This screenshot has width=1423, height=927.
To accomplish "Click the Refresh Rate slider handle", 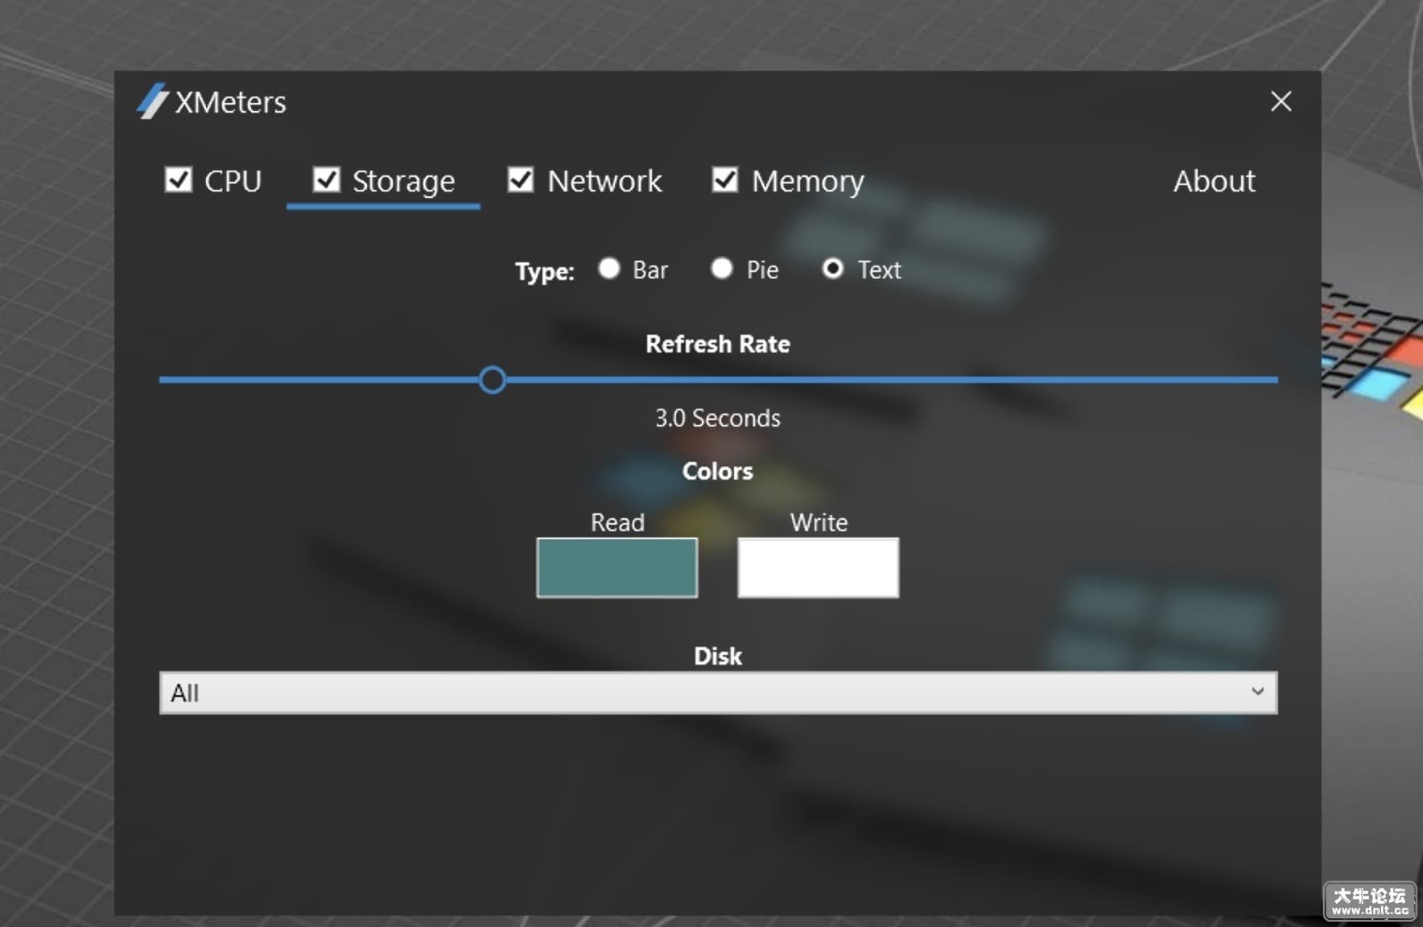I will point(492,380).
